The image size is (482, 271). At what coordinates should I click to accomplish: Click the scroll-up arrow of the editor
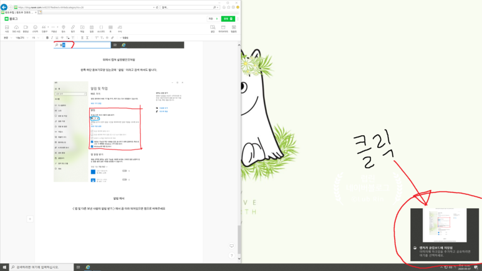tap(239, 45)
